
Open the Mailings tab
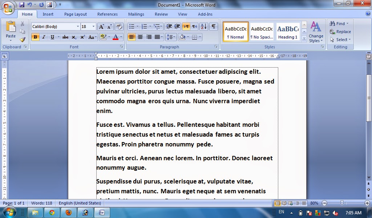coord(136,14)
